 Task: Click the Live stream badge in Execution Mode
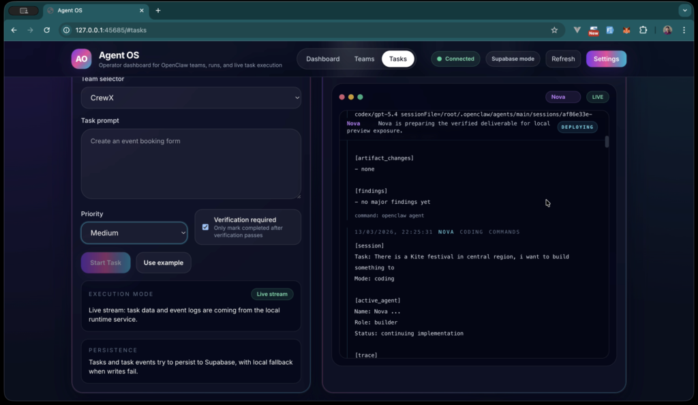(272, 294)
